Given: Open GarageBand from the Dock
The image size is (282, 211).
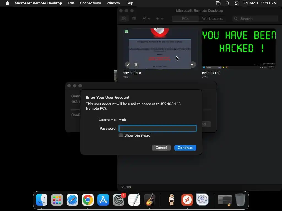Looking at the screenshot, I should click(150, 200).
